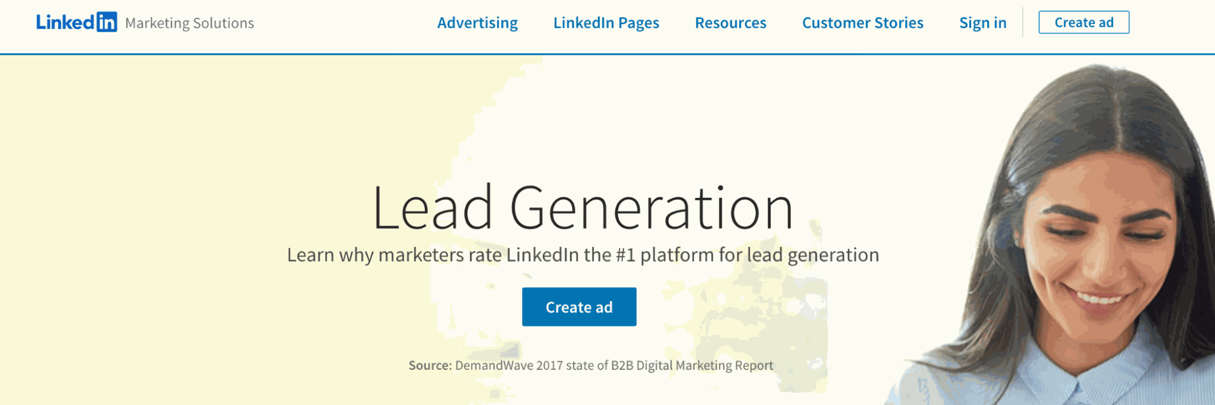Click the blue line under the header

pyautogui.click(x=607, y=54)
